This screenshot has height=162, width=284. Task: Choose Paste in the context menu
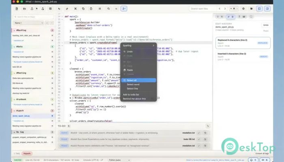tap(139, 70)
